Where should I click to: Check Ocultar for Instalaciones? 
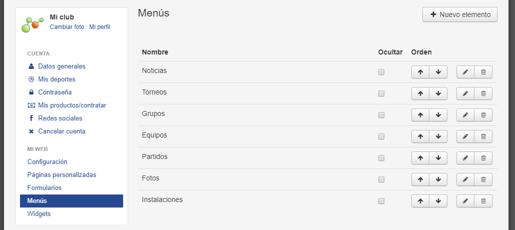(x=381, y=201)
